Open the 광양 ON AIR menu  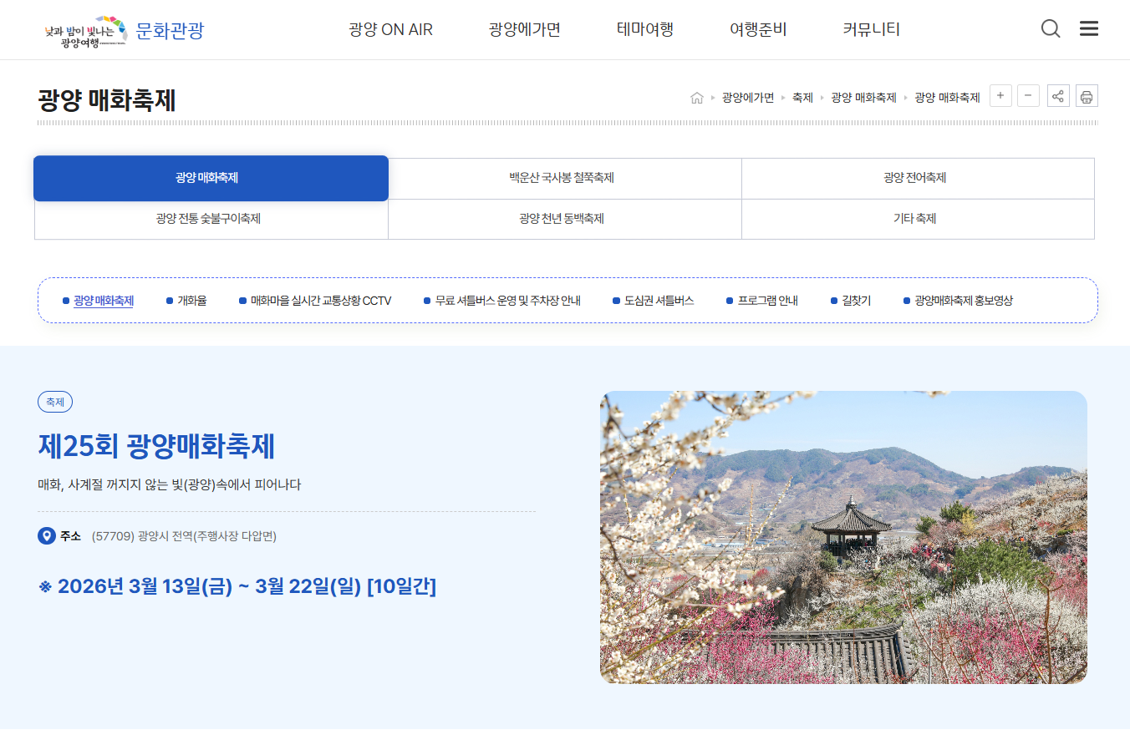click(389, 28)
